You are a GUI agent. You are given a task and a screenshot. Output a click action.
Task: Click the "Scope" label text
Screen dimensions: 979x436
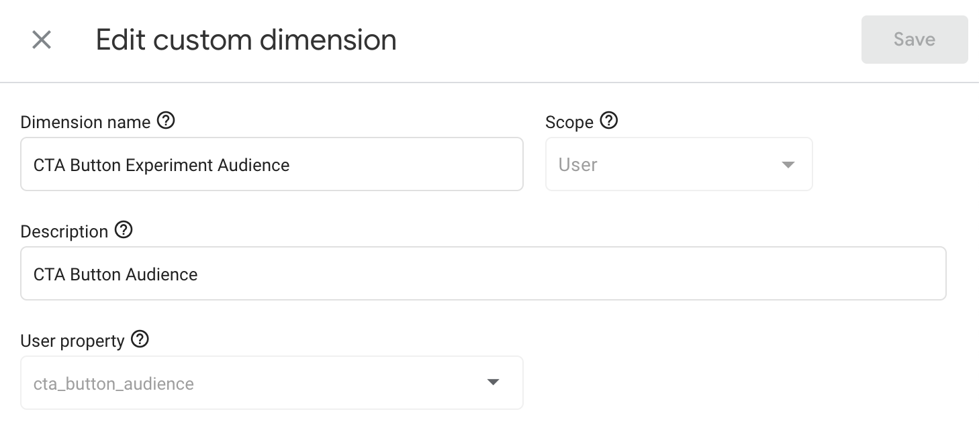tap(569, 122)
